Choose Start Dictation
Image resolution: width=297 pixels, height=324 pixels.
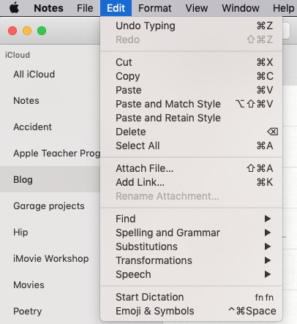(192, 297)
